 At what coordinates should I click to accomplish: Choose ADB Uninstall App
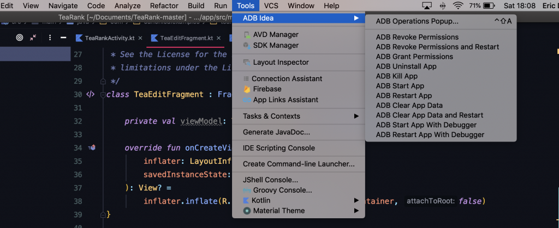coord(406,66)
